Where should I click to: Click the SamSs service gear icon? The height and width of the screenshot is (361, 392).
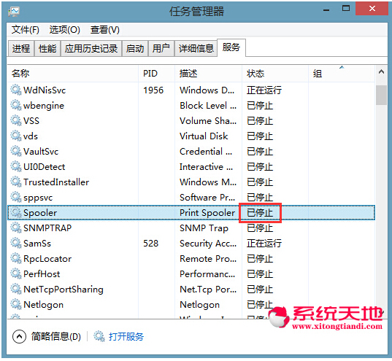click(16, 244)
